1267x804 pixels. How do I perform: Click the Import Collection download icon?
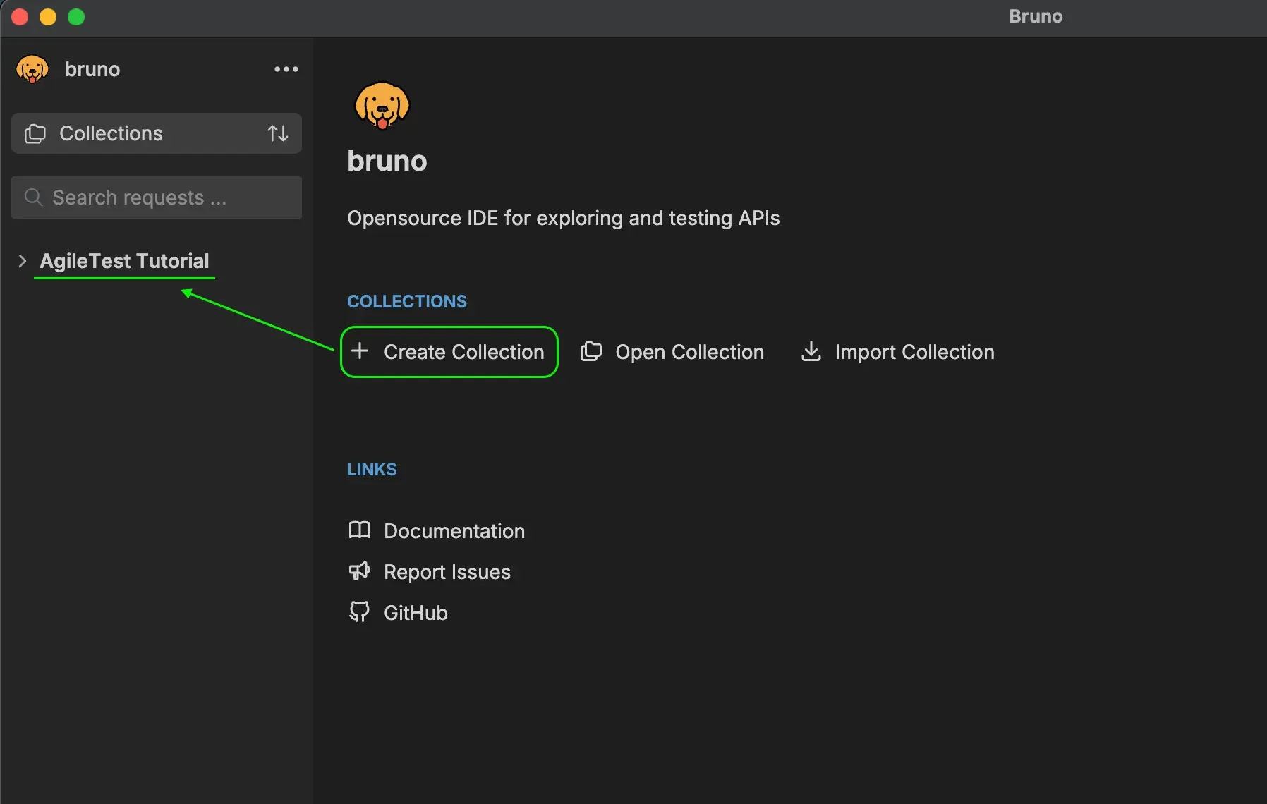(x=811, y=352)
